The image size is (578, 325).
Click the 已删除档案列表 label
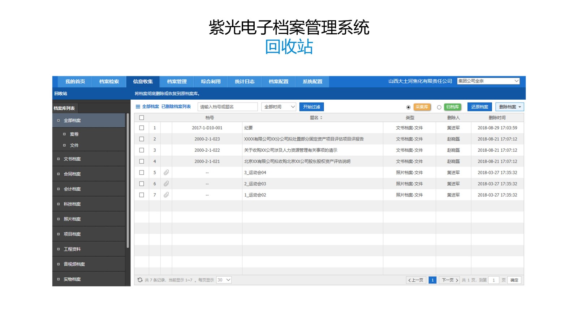(176, 107)
